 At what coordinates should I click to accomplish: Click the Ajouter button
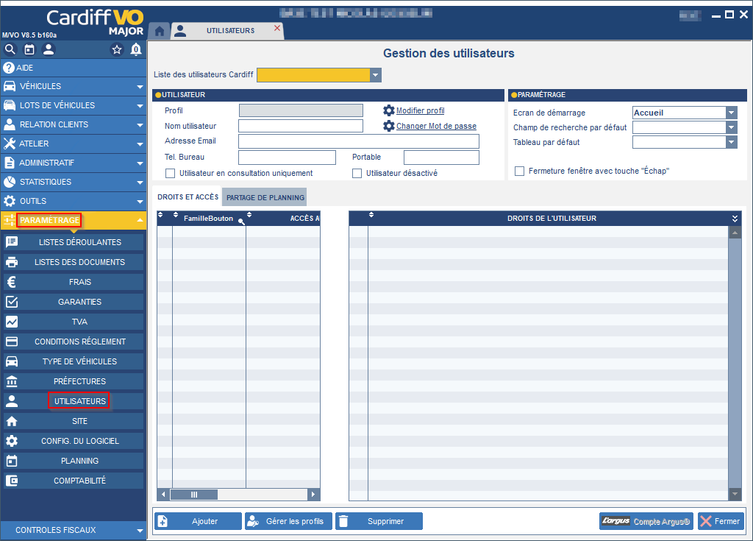coord(198,521)
